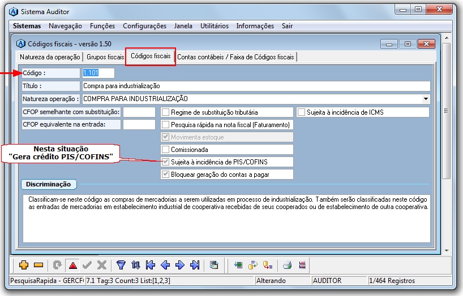The image size is (463, 296).
Task: Go to the previous record arrow
Action: [165, 265]
